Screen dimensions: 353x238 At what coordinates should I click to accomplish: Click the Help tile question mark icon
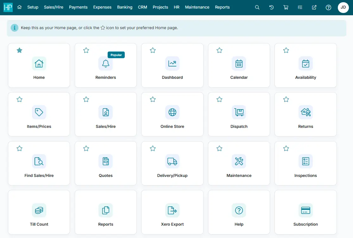tap(239, 210)
